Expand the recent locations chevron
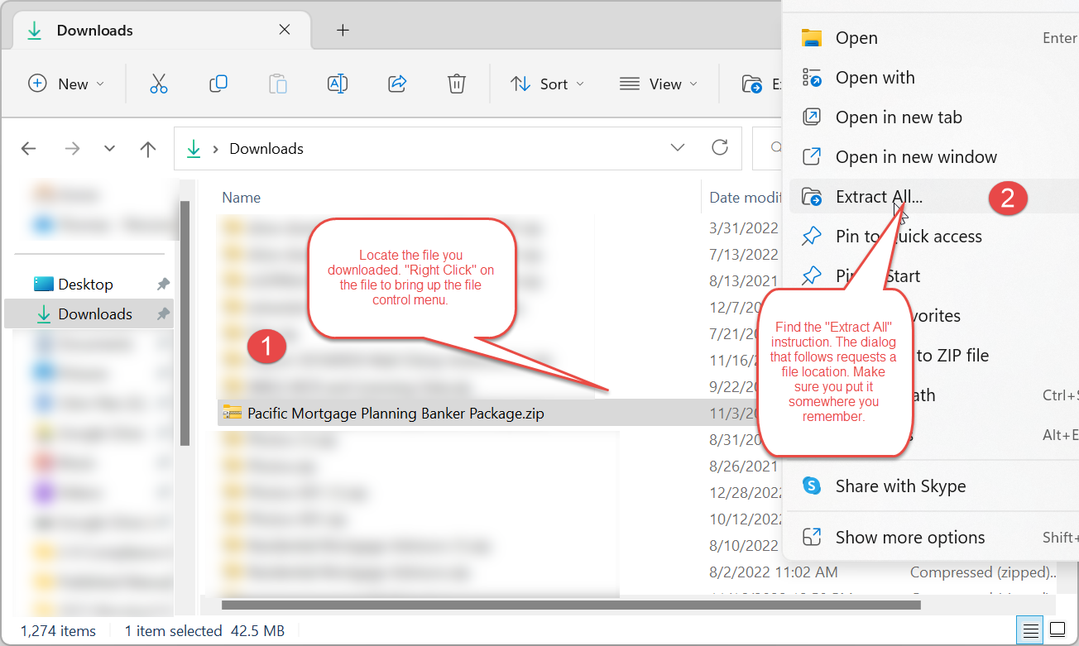Screen dimensions: 1079x646 110,149
